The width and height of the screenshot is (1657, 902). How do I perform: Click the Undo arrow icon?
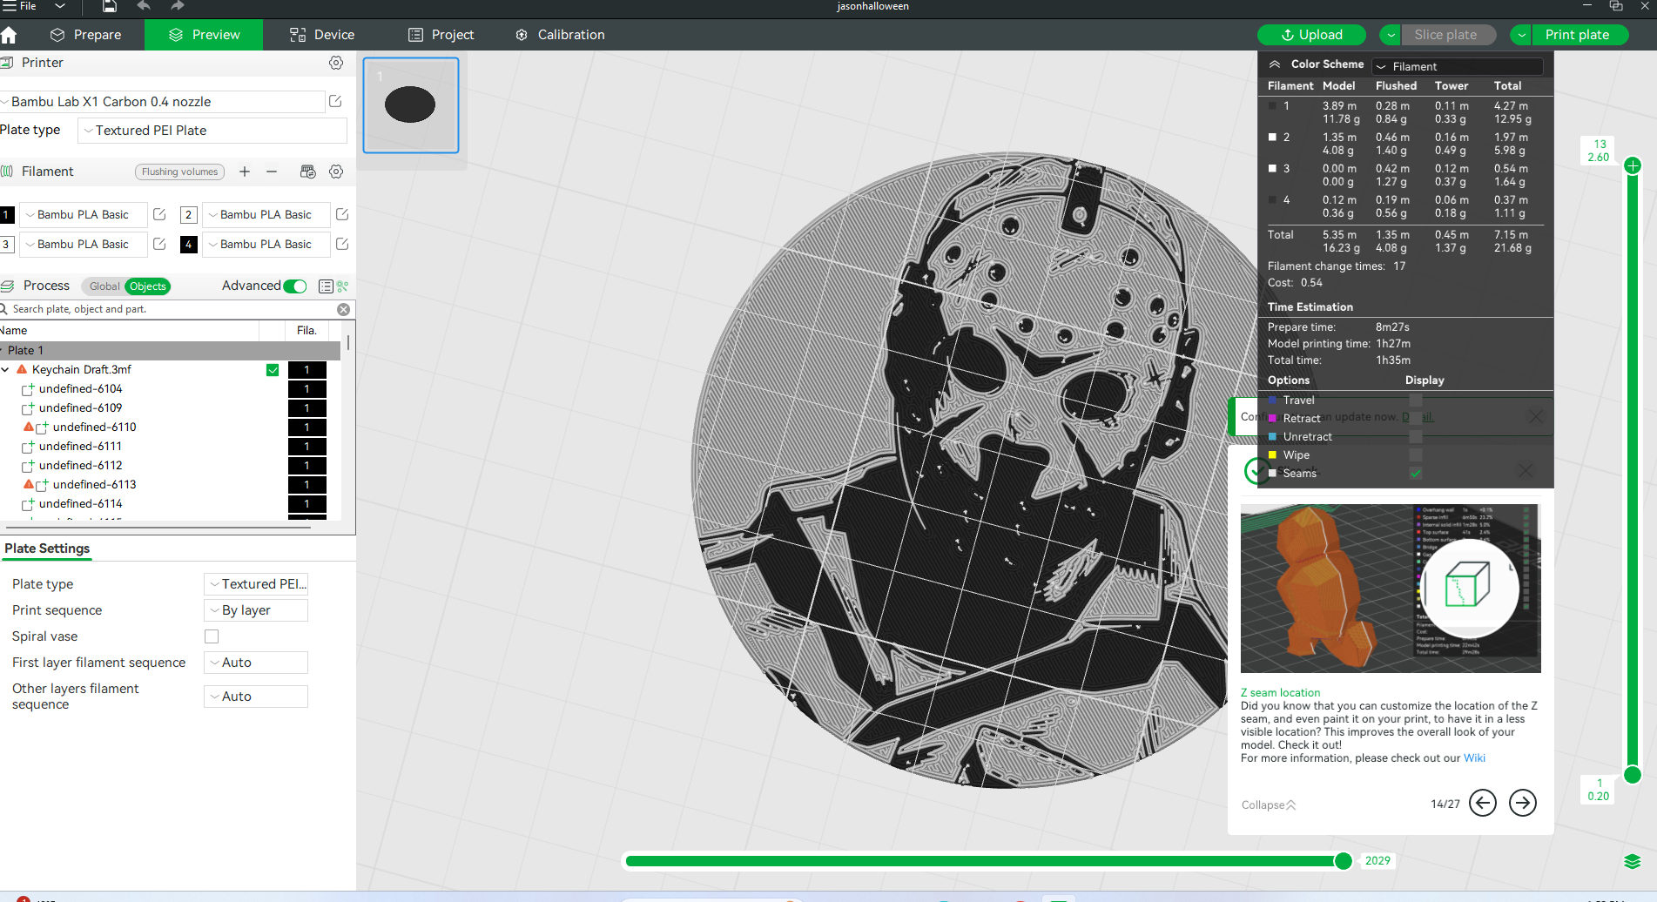[143, 6]
